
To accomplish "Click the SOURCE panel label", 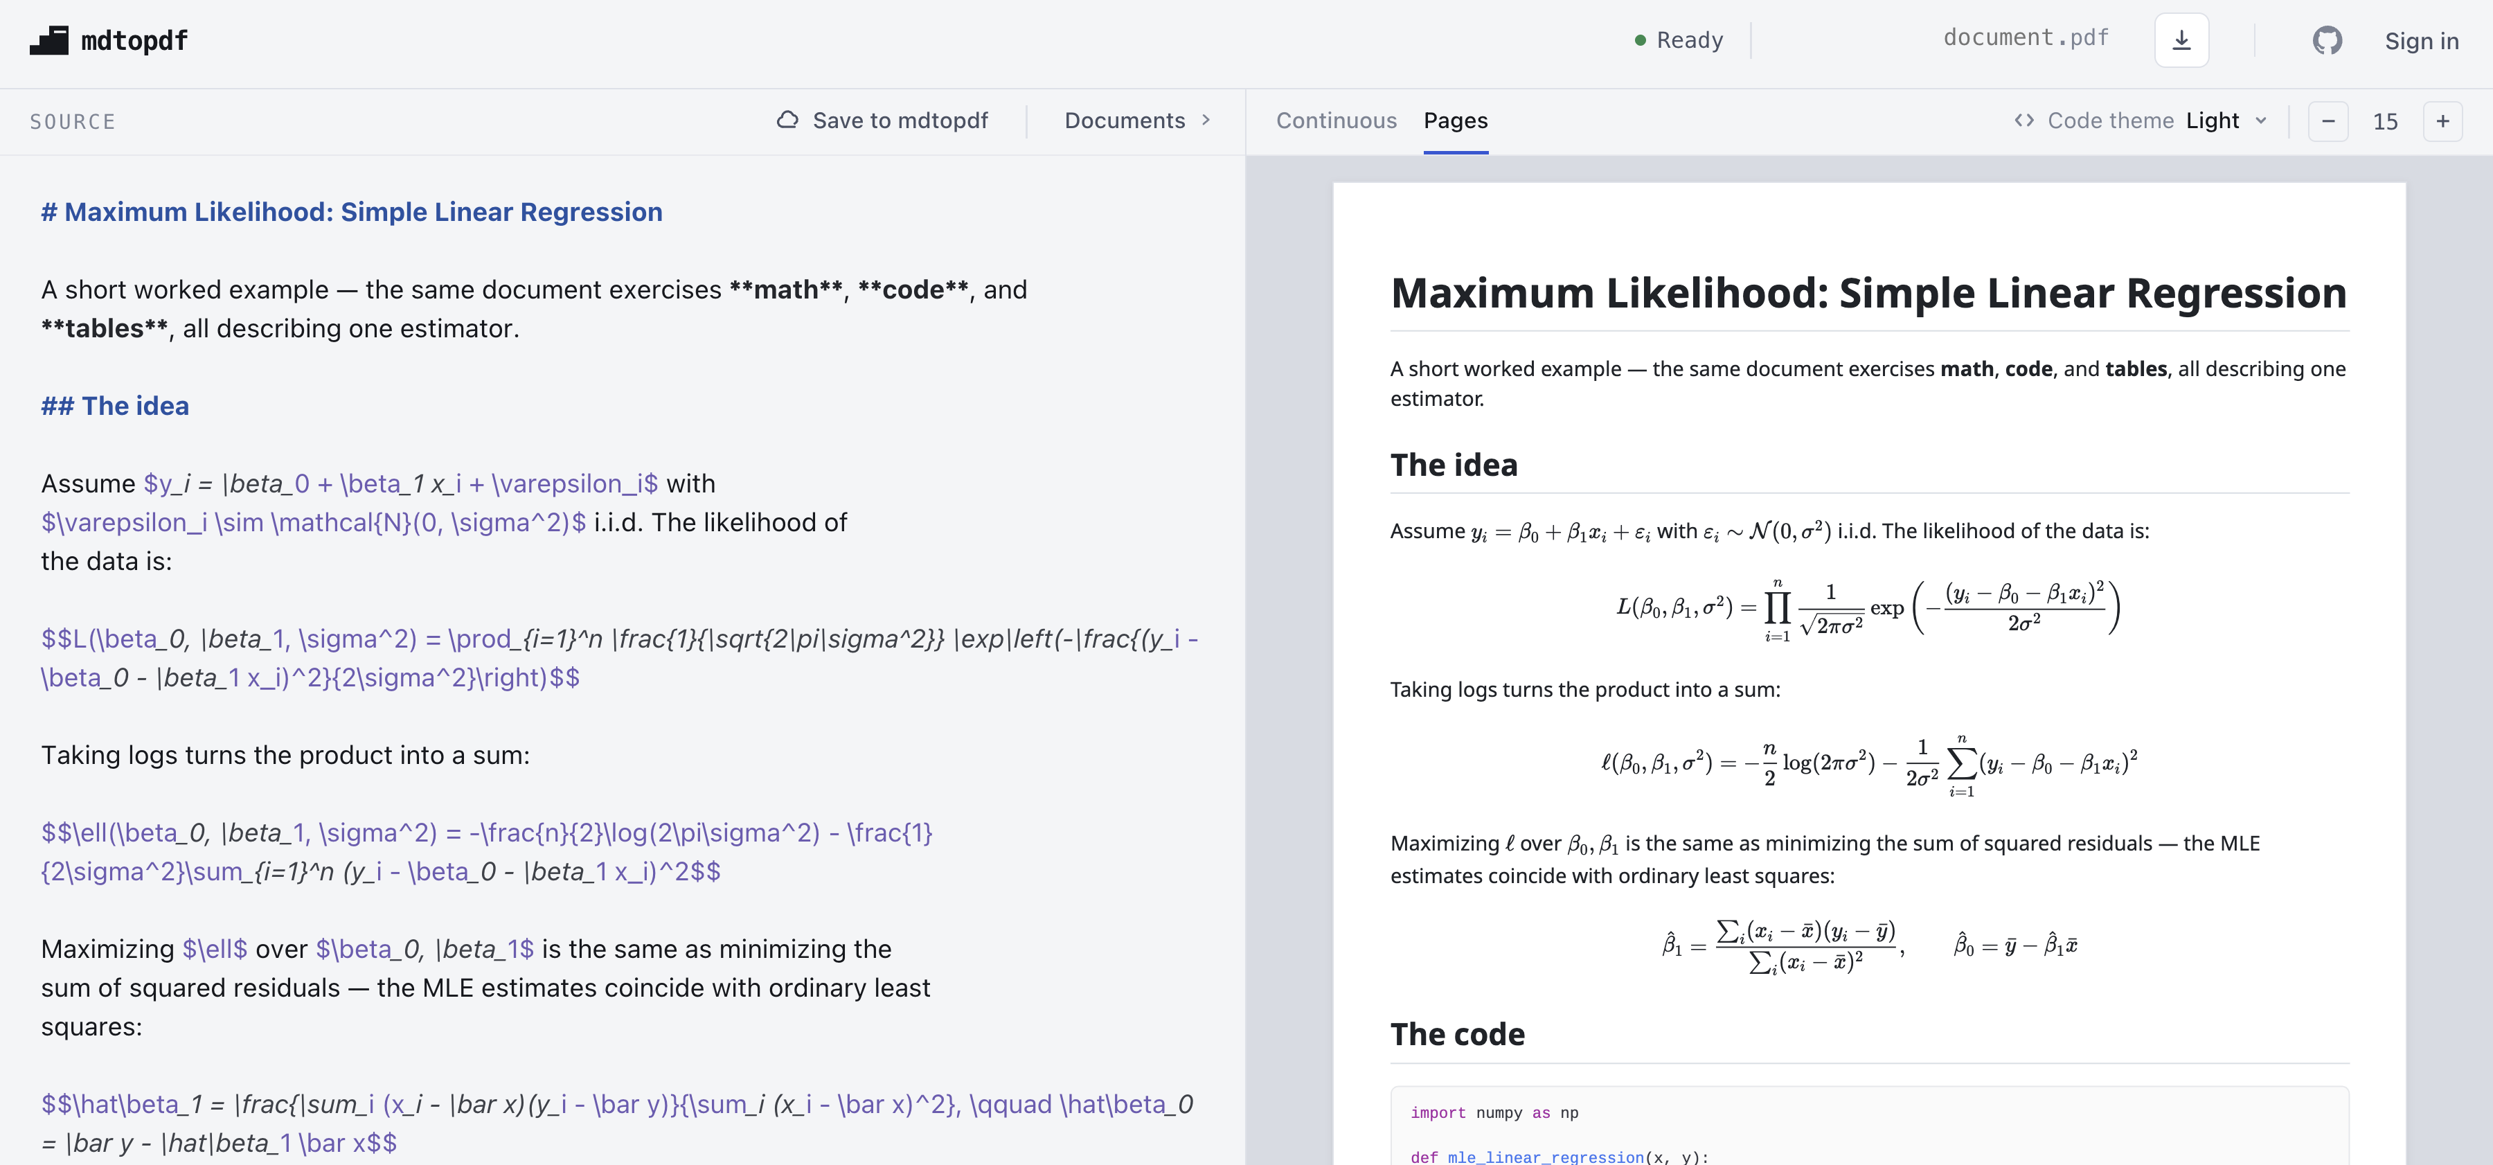I will pyautogui.click(x=73, y=121).
